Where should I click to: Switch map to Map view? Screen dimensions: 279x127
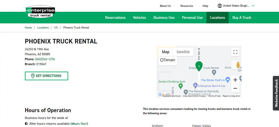pos(166,52)
